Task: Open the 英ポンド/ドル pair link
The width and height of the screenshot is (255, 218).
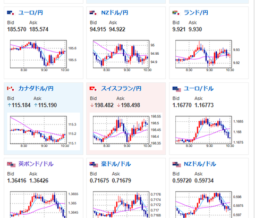Action: [36, 164]
